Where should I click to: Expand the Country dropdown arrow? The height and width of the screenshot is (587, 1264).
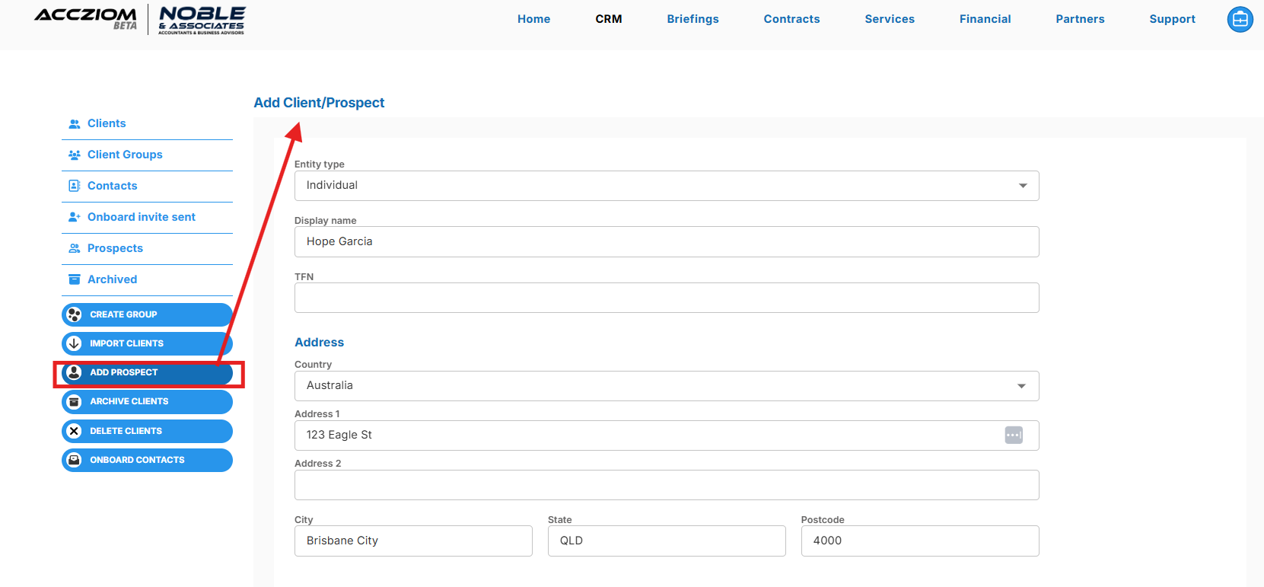[1022, 386]
